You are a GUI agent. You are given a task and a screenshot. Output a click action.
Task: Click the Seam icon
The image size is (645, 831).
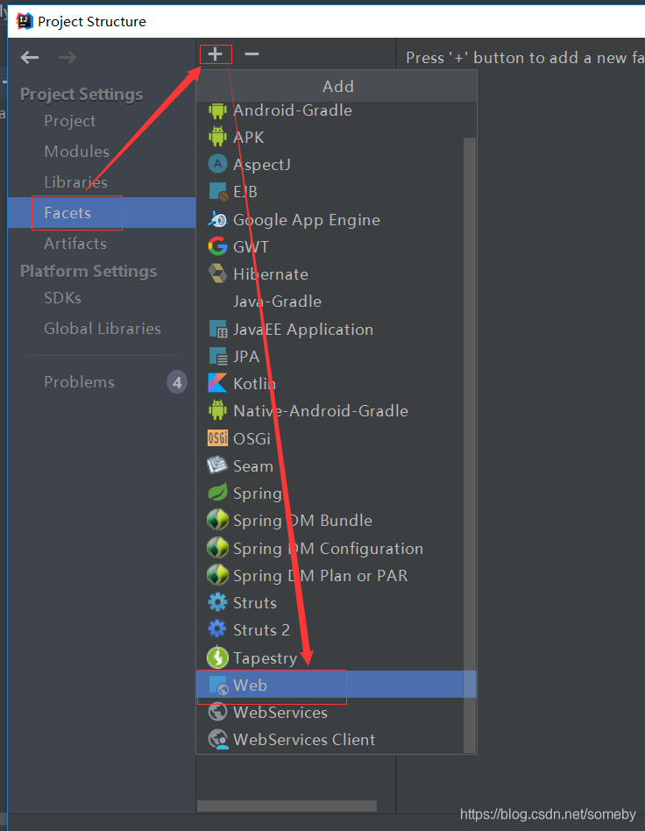tap(217, 465)
